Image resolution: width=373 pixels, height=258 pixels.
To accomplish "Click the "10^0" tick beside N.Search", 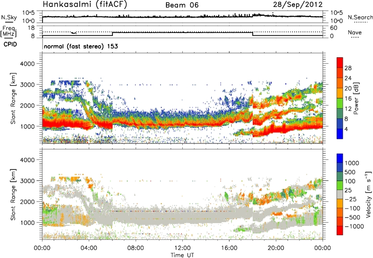I will pos(337,21).
